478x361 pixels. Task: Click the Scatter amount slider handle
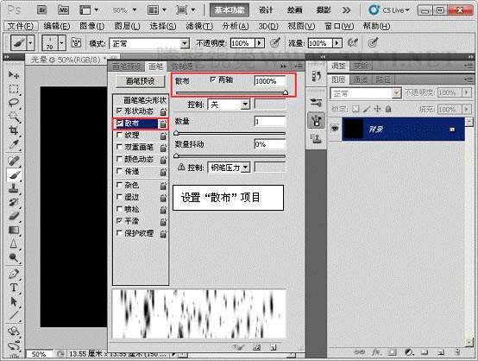tap(286, 92)
